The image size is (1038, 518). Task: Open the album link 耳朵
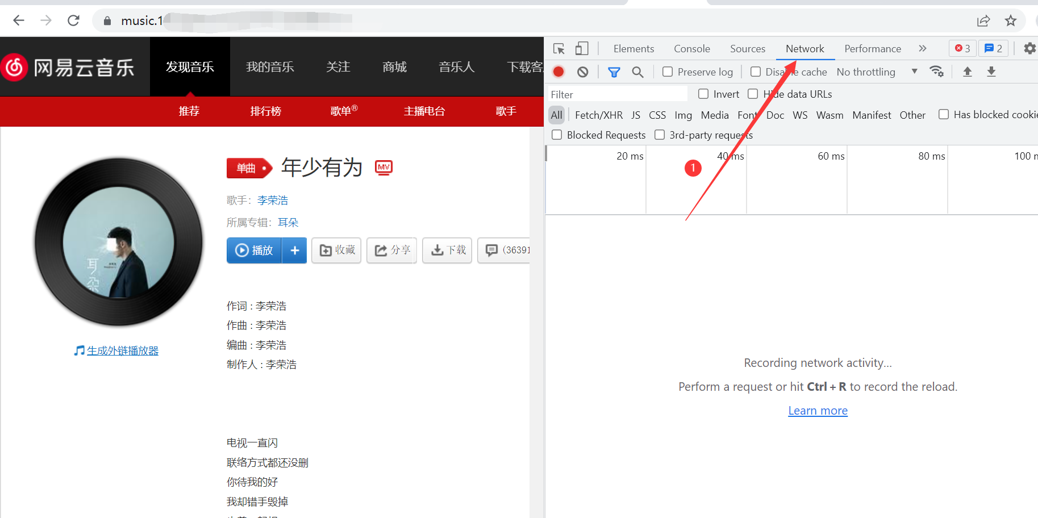coord(288,223)
